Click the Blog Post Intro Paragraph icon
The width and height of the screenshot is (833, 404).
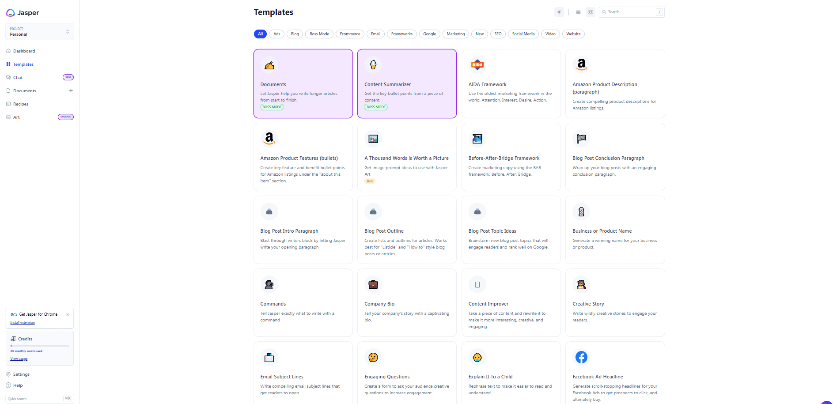click(269, 211)
